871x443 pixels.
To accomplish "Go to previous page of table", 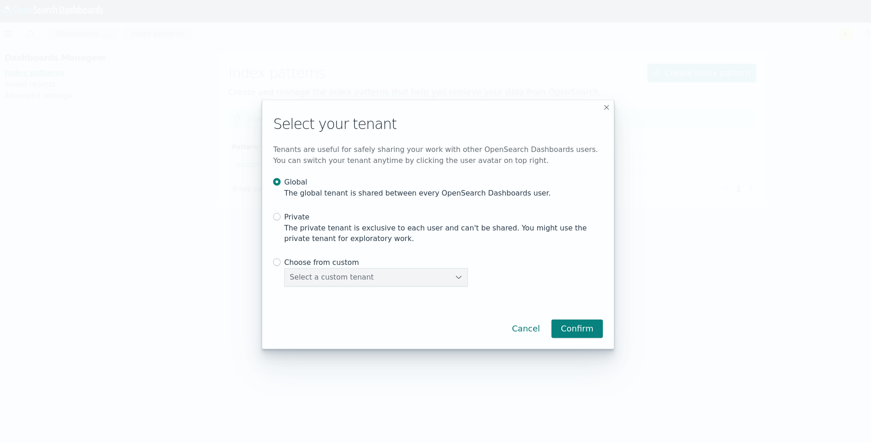I will pos(726,189).
